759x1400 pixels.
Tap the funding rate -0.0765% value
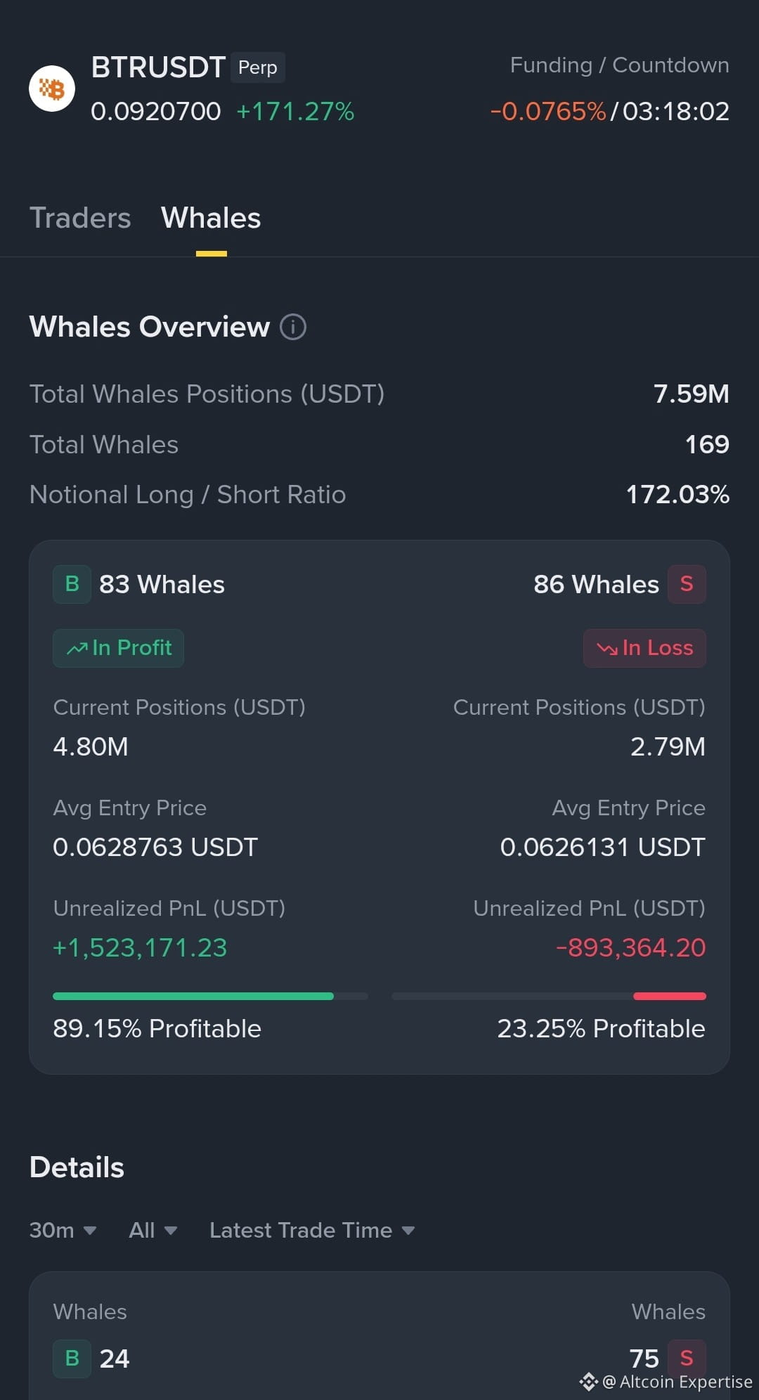tap(548, 111)
